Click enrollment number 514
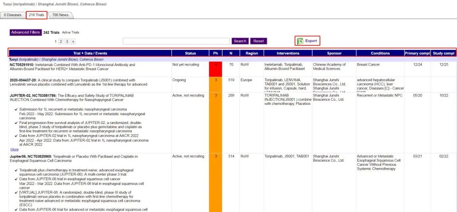This screenshot has height=212, width=457. (x=231, y=156)
